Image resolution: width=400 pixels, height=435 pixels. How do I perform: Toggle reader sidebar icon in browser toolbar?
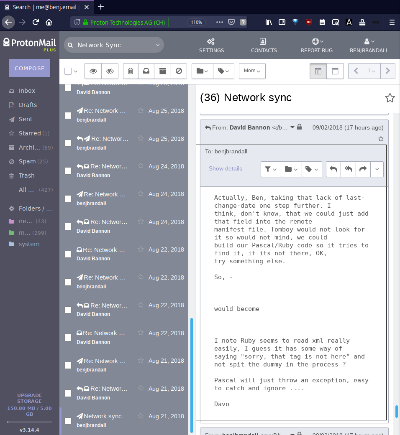(x=282, y=22)
